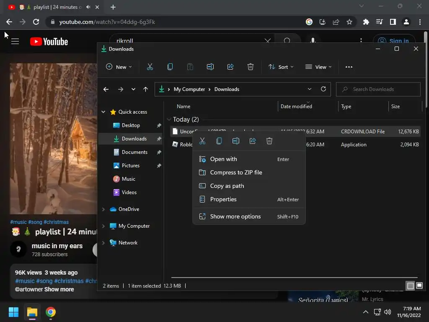The width and height of the screenshot is (429, 322).
Task: Mute the tab using the speaker icon
Action: [88, 7]
